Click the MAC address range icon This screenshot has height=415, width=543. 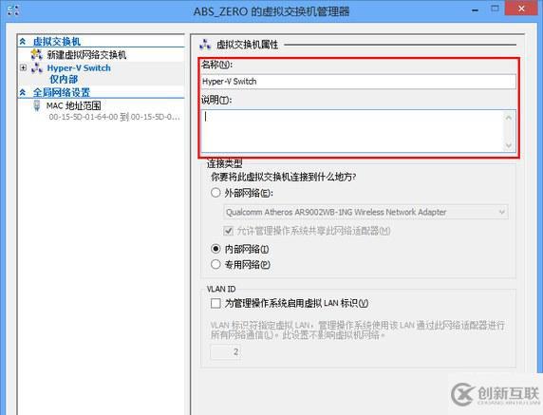click(36, 105)
